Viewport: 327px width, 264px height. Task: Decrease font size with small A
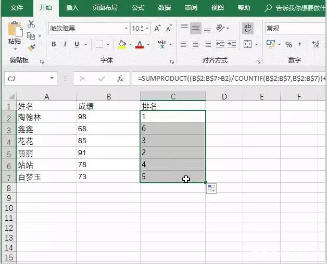tap(169, 28)
